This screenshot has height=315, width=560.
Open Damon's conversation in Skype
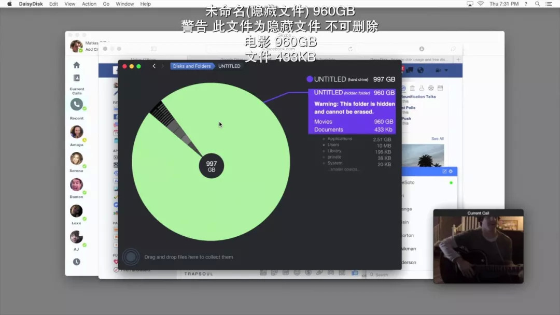[x=76, y=185]
